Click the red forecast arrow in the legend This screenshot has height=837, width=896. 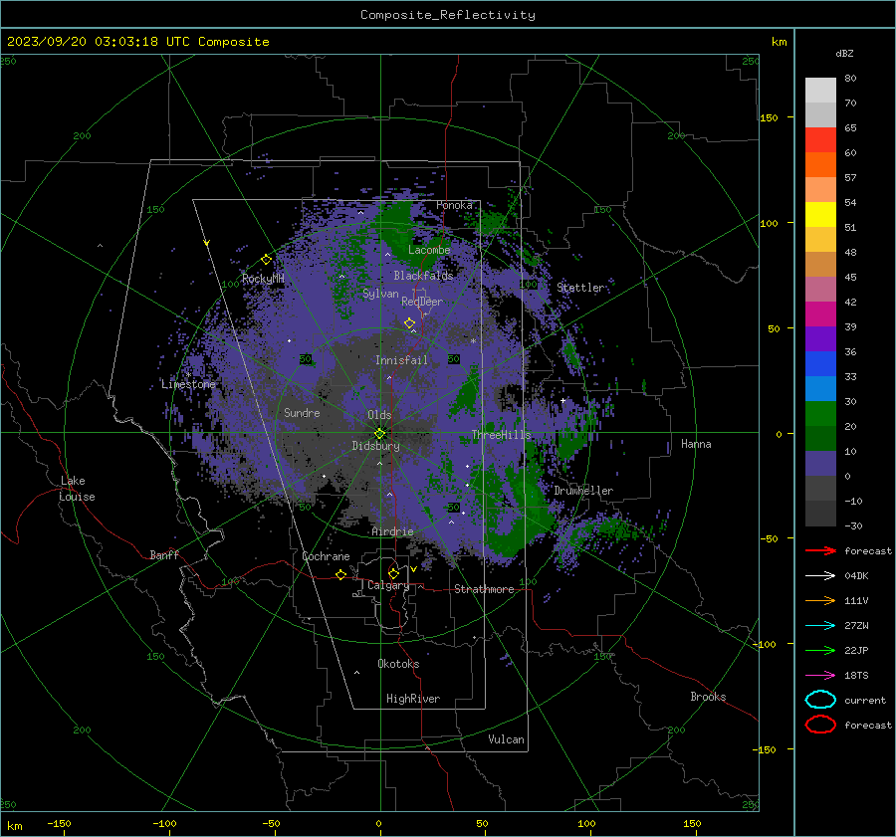click(x=820, y=550)
